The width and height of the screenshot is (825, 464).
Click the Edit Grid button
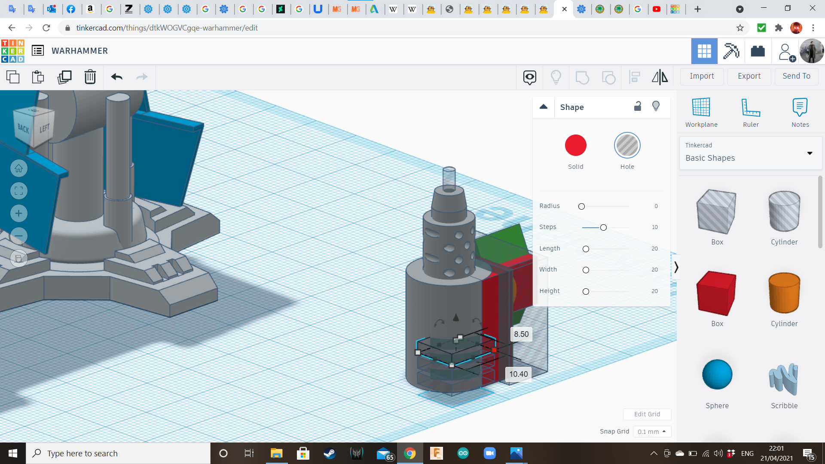coord(647,414)
